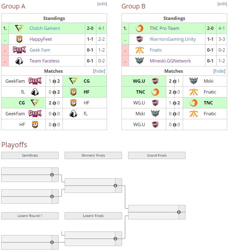This screenshot has width=229, height=252.
Task: Open info icon for WG.U vs Mski match
Action: click(175, 81)
